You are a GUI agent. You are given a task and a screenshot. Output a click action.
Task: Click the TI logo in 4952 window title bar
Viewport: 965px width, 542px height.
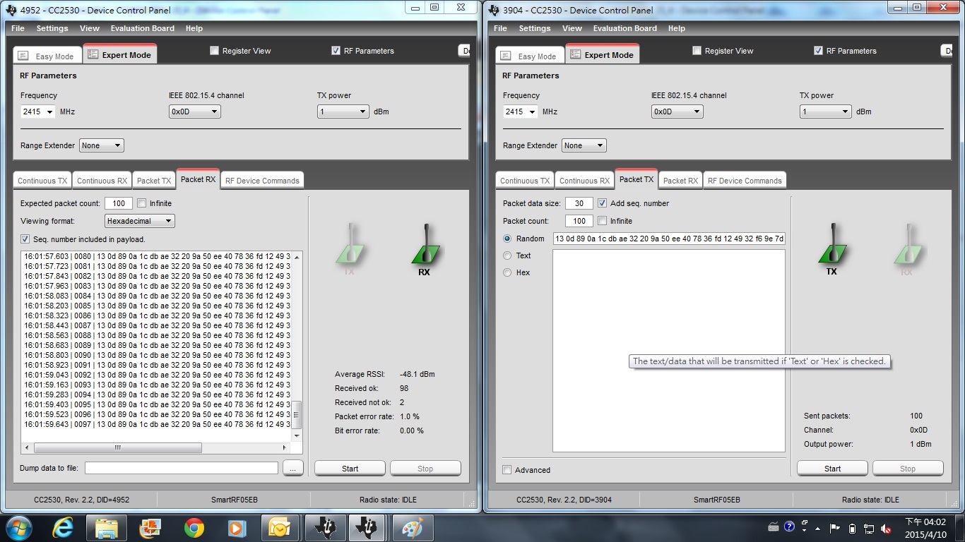[x=11, y=11]
